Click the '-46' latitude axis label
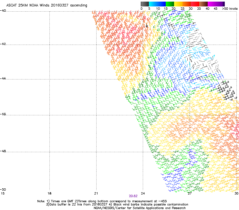 click(3, 114)
